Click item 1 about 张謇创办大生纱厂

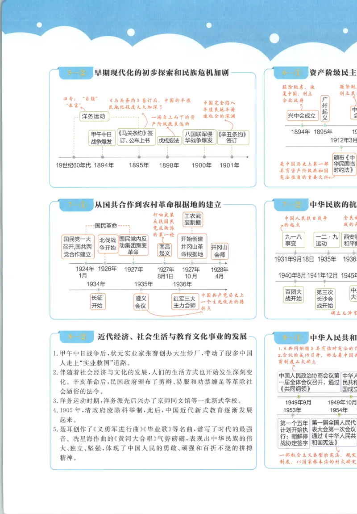point(153,358)
